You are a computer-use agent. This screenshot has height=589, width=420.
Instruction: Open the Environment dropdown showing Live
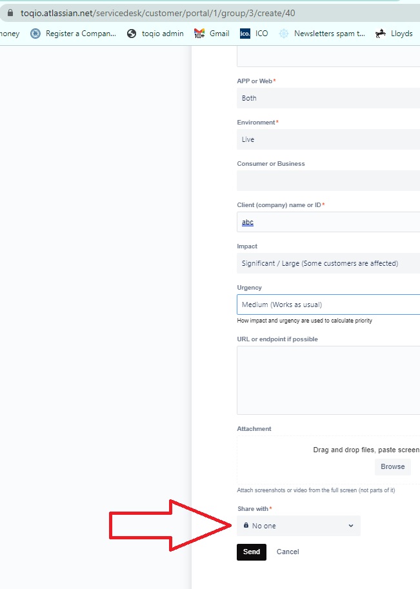pyautogui.click(x=328, y=139)
